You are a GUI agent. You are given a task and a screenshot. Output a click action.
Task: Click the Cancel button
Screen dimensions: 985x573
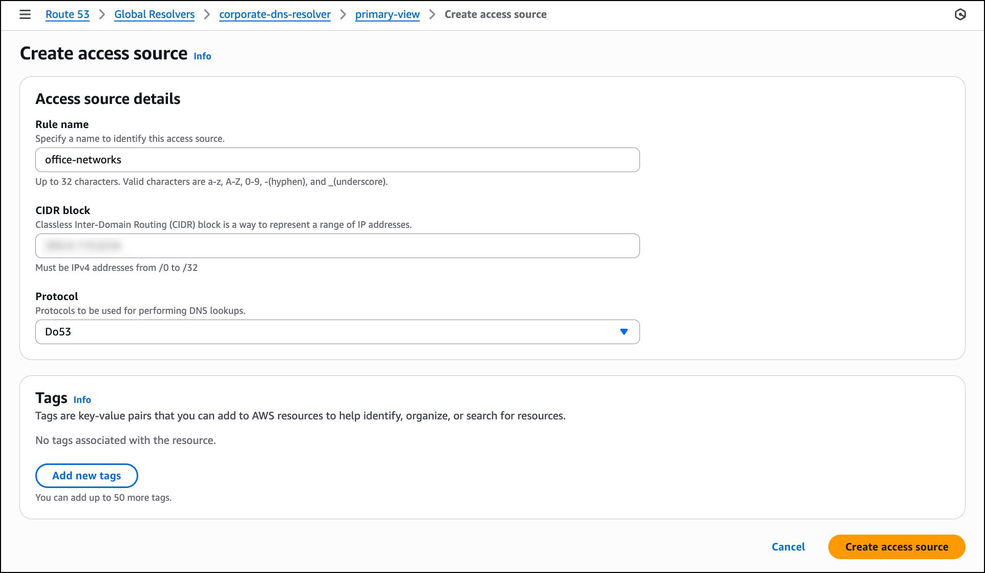tap(788, 547)
